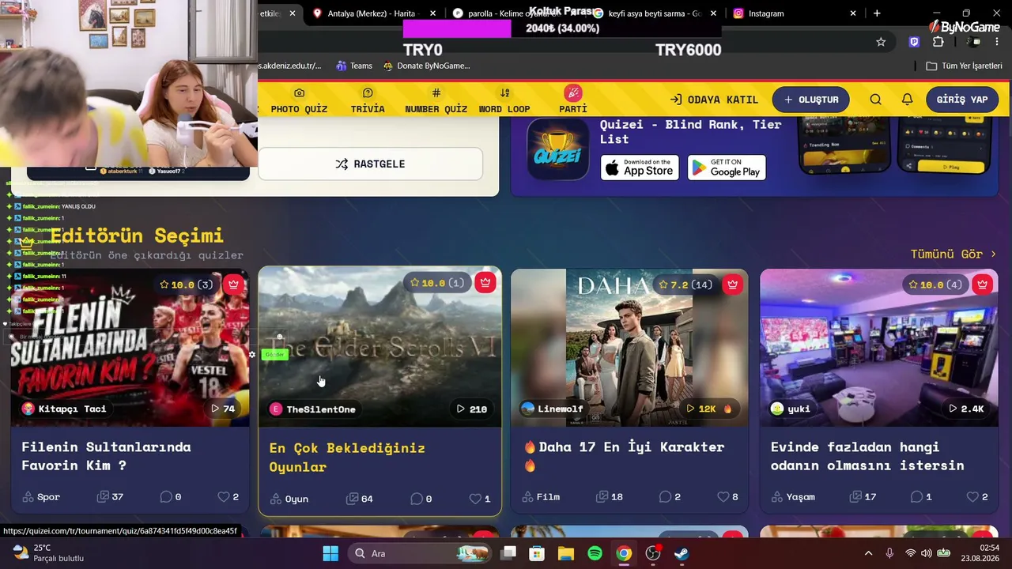
Task: Open the notifications bell icon
Action: point(908,100)
